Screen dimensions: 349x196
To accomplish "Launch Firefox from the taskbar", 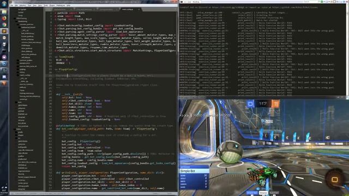I will coord(4,18).
